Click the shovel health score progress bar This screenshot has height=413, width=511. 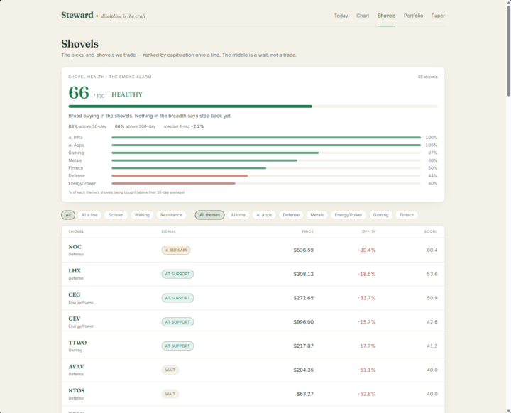(x=253, y=106)
